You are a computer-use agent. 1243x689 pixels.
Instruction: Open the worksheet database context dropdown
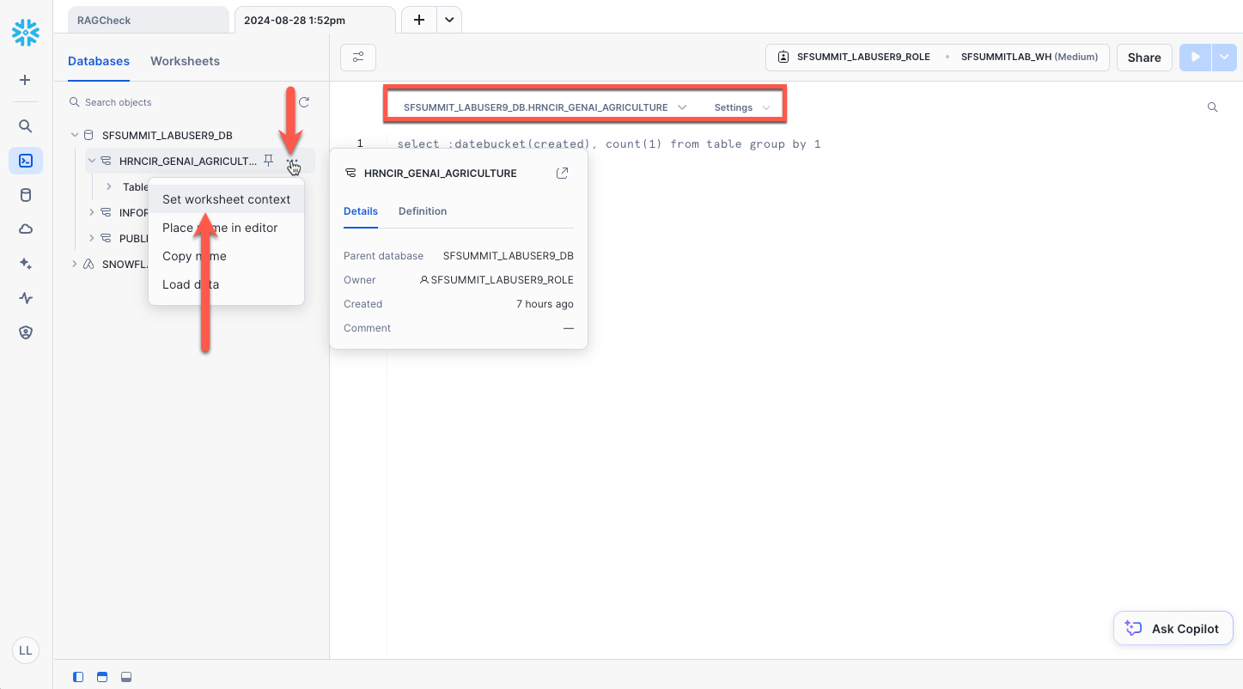click(545, 107)
